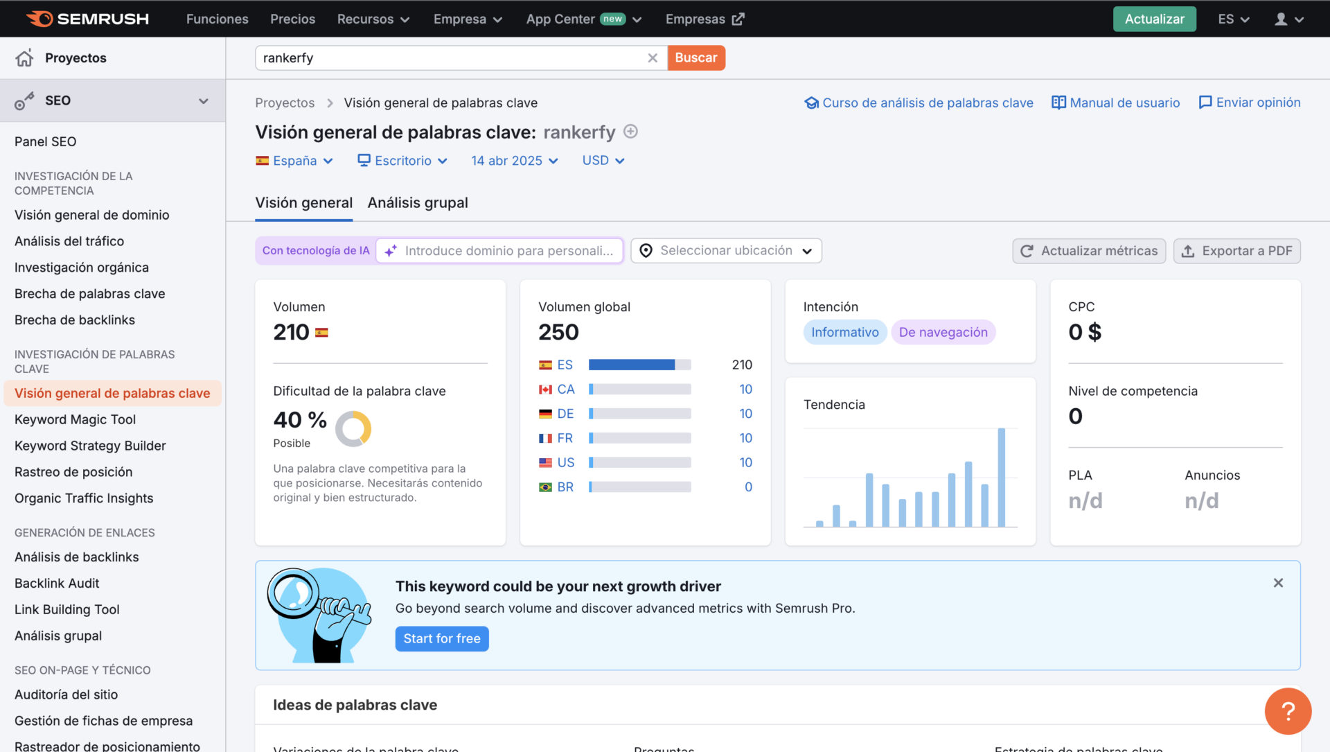Click the keyword difficulty donut chart
The height and width of the screenshot is (752, 1330).
point(353,428)
